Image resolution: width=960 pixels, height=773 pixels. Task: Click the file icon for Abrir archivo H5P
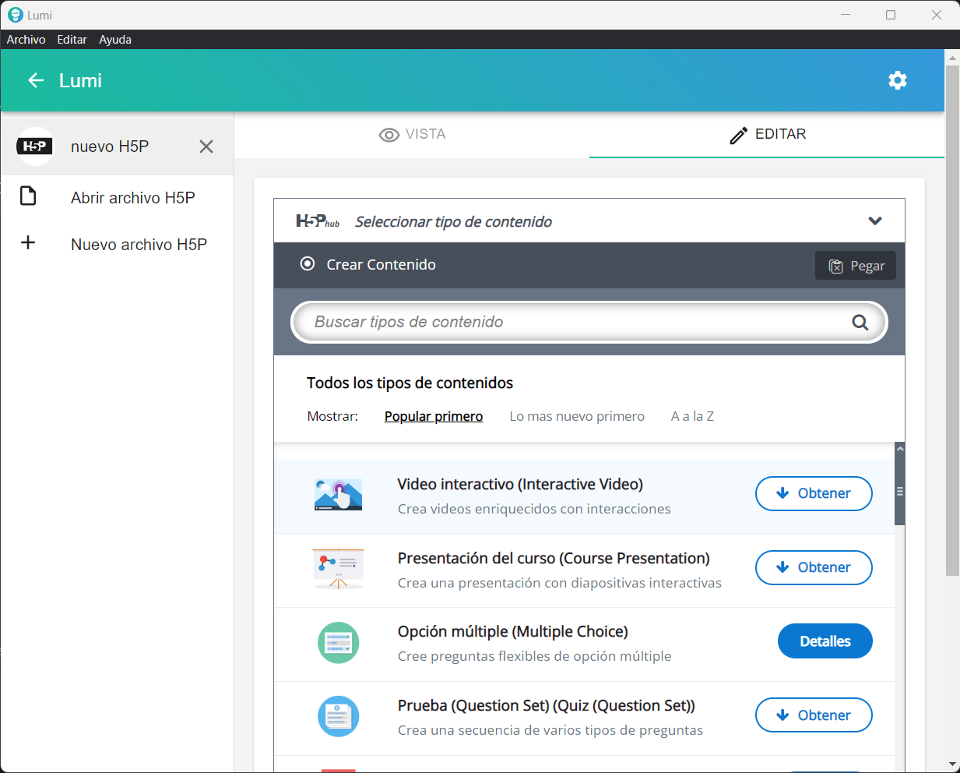[x=28, y=196]
